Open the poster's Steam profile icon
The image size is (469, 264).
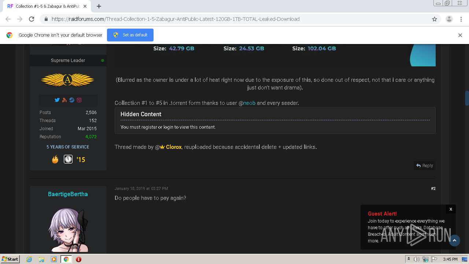[72, 100]
